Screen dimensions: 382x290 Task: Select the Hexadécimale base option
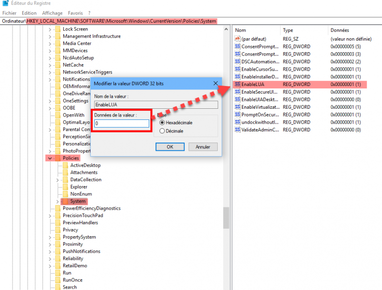[162, 123]
